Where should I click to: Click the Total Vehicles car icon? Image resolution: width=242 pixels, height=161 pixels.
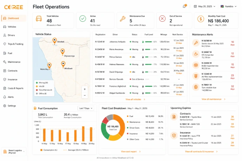(39, 19)
